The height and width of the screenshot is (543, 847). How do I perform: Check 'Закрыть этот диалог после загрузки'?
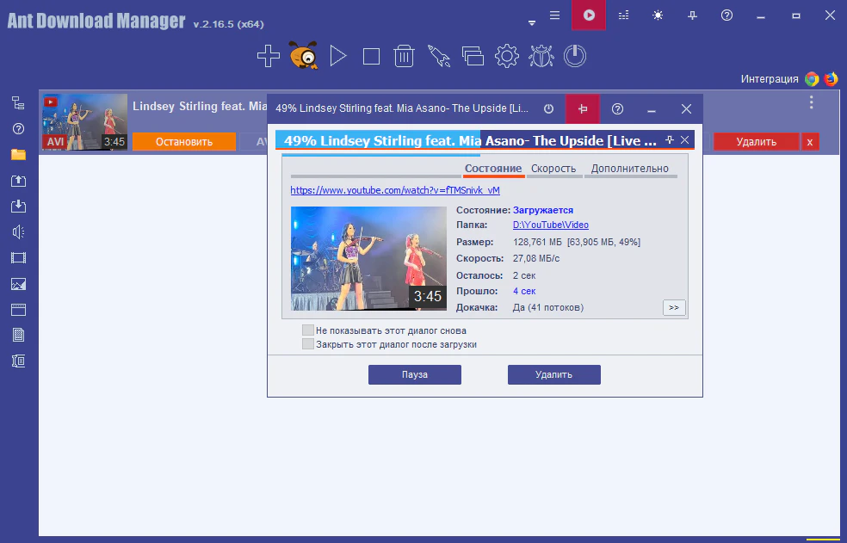coord(308,344)
